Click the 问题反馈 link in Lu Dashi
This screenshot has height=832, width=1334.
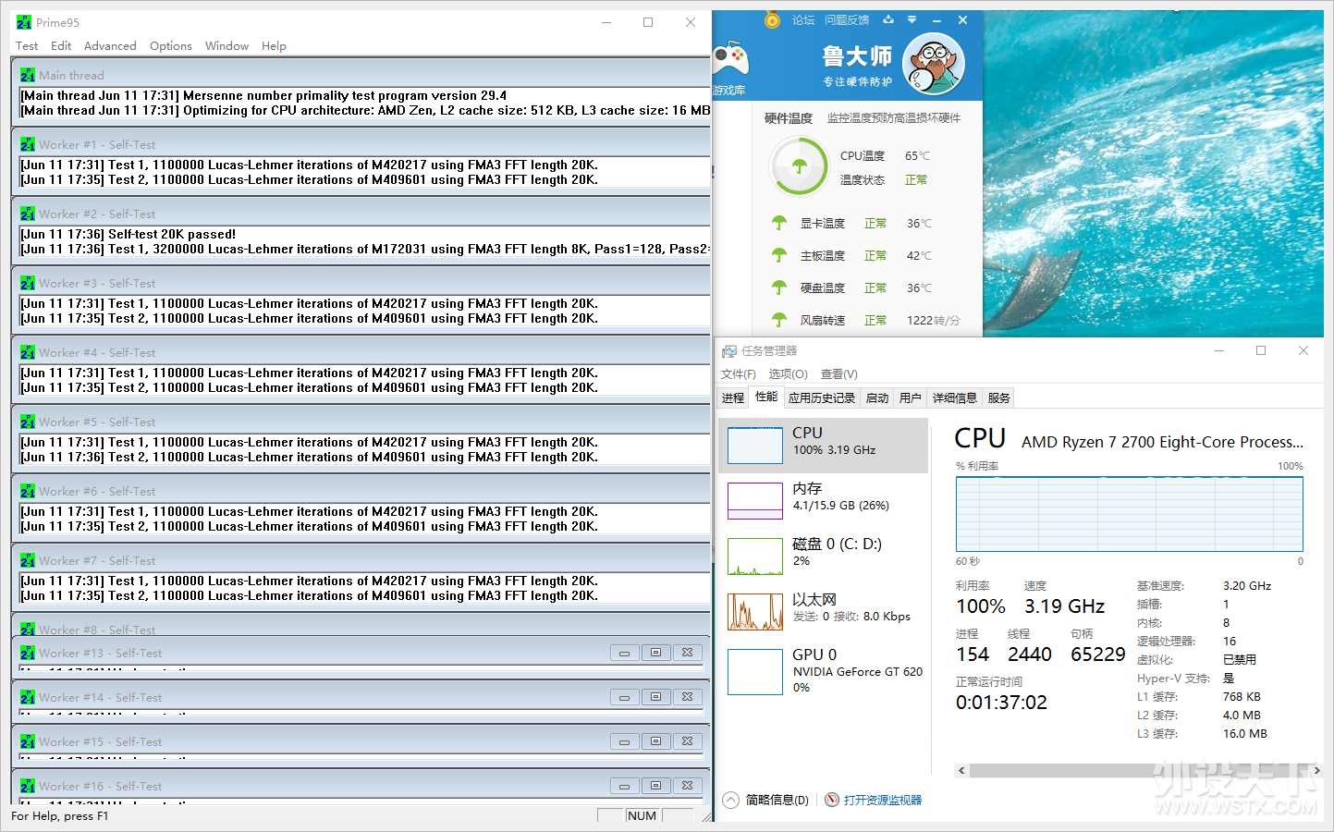(847, 19)
